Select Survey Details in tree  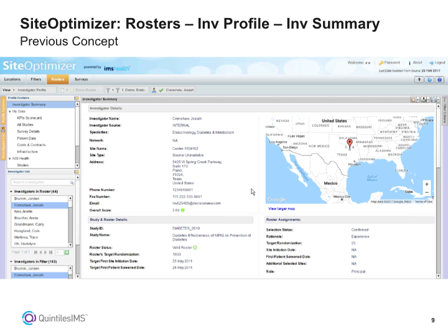28,131
